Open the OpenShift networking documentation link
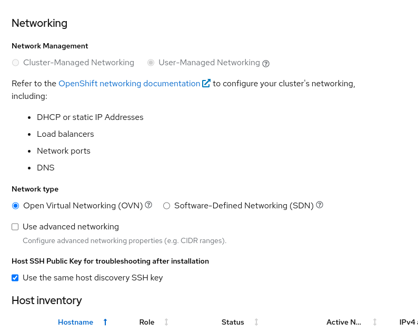 tap(129, 83)
